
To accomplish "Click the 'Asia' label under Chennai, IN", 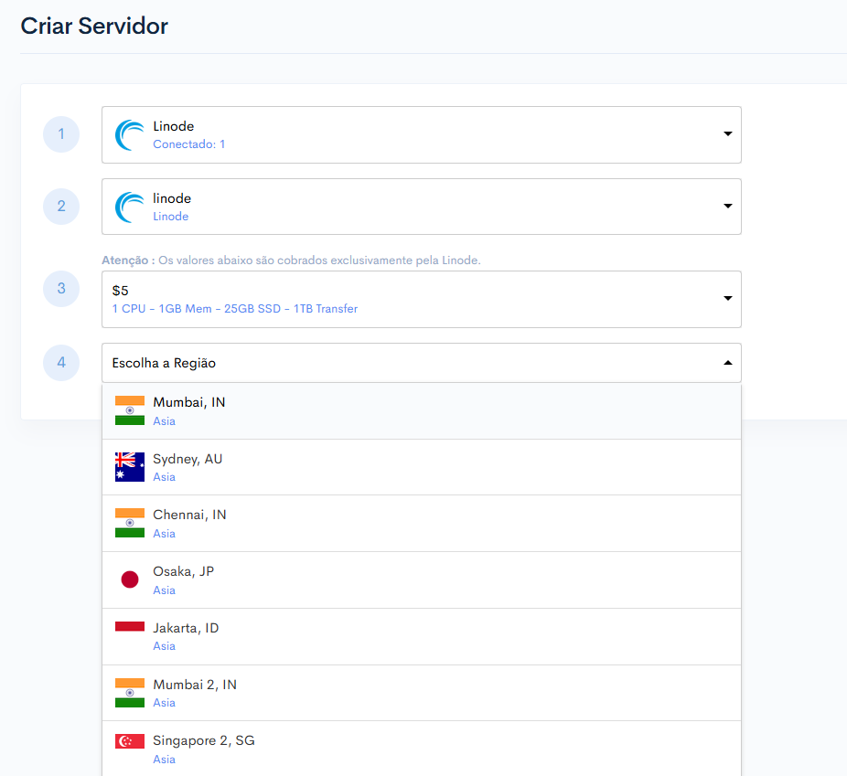I will point(165,533).
